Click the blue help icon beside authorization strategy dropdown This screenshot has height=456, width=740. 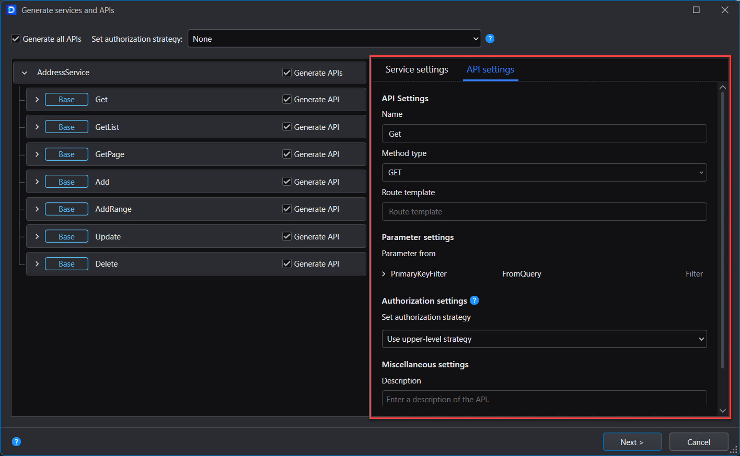pyautogui.click(x=490, y=39)
